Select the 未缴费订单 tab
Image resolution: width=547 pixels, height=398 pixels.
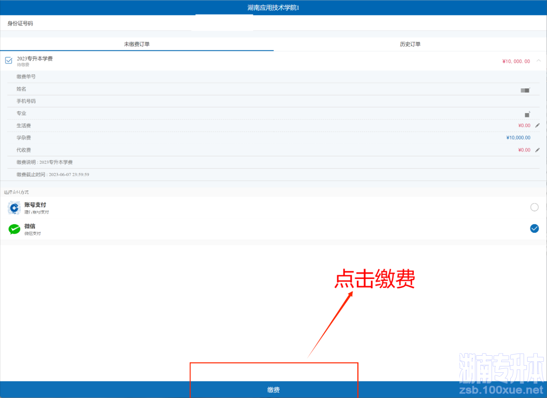137,44
